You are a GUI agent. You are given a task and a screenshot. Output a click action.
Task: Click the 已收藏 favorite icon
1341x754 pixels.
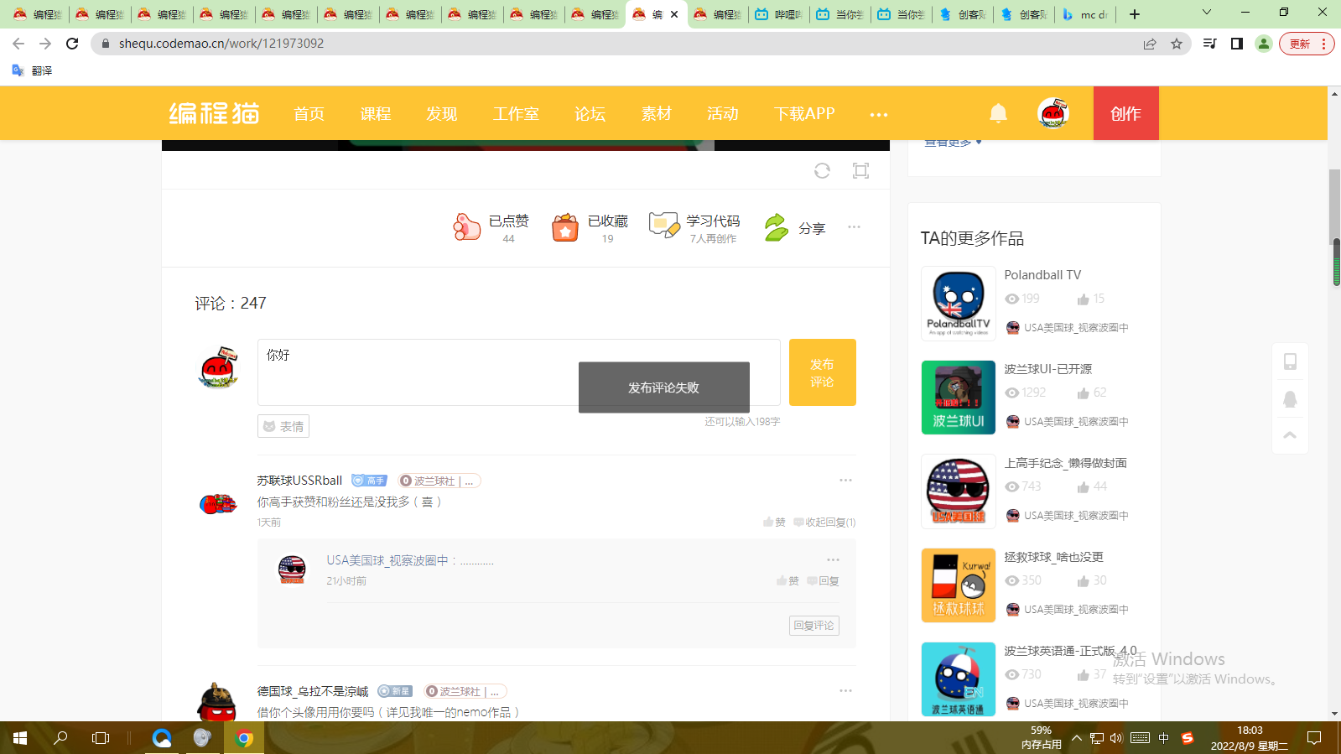tap(565, 226)
